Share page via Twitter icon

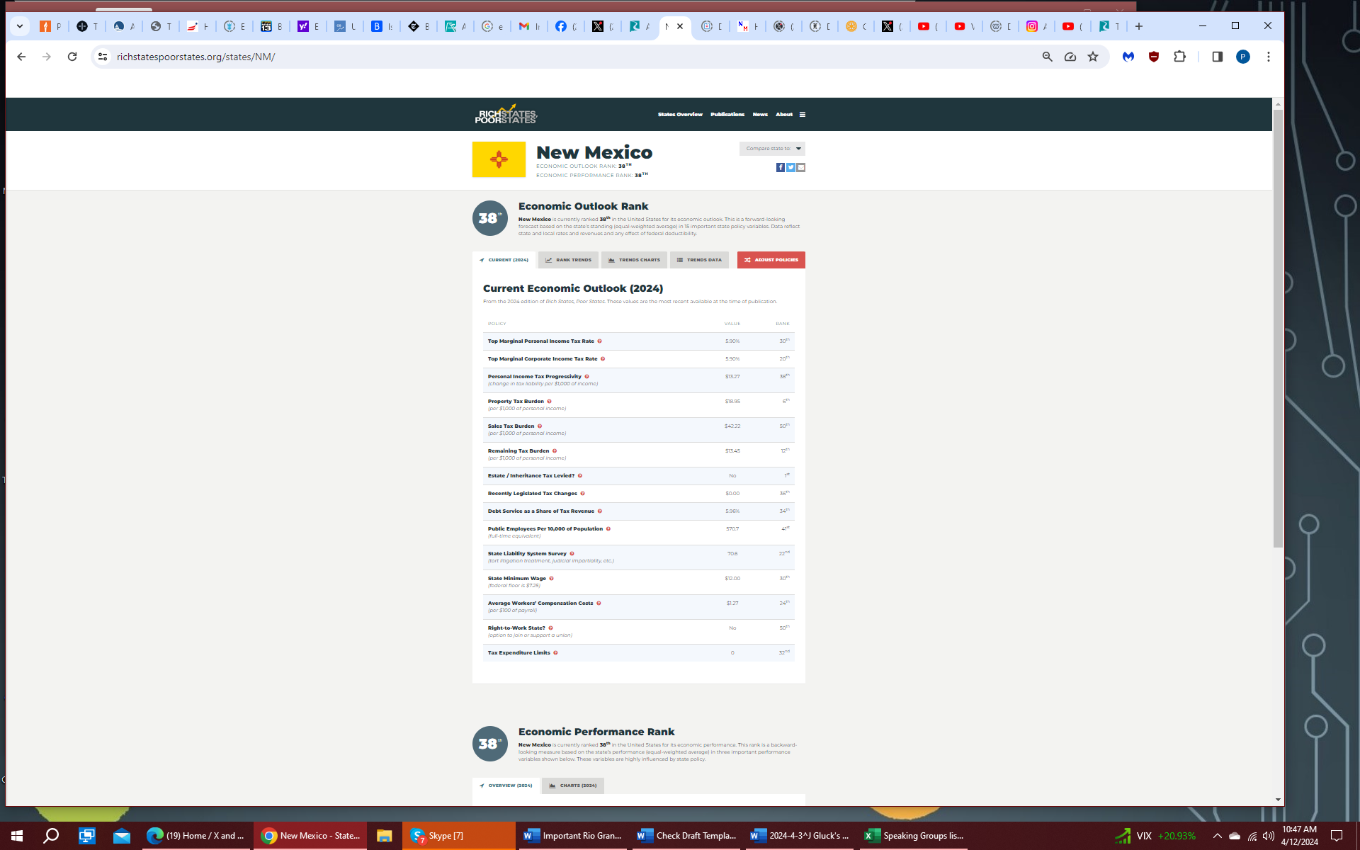[x=790, y=168]
